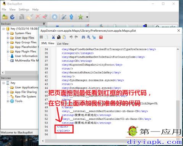183x146 pixels.
Task: Open the Help menu
Action: (35, 10)
